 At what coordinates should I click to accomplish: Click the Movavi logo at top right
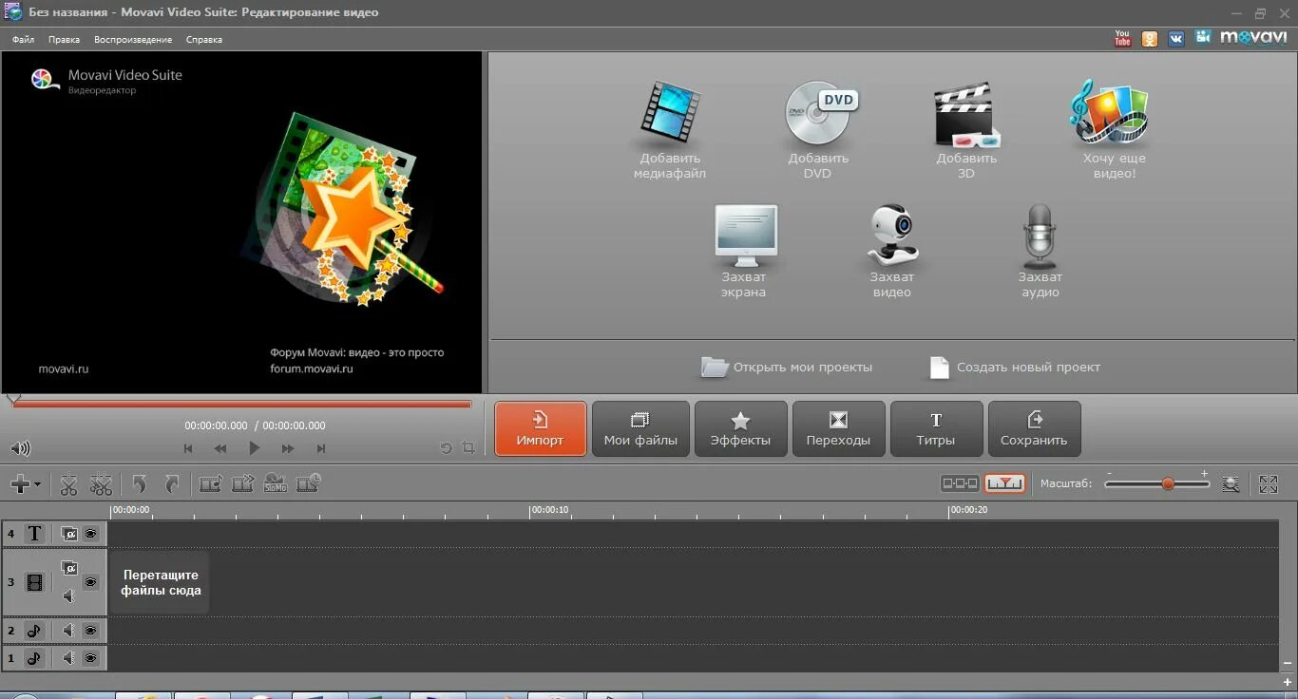point(1252,38)
